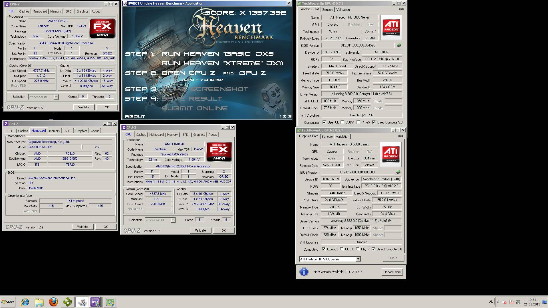
Task: Open Caches tab in upper-left CPU-Z window
Action: pos(24,11)
